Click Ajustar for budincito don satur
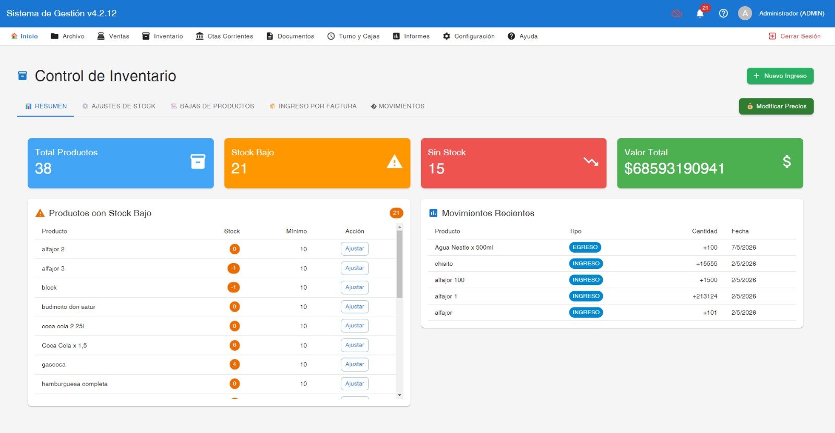The width and height of the screenshot is (835, 433). 355,307
